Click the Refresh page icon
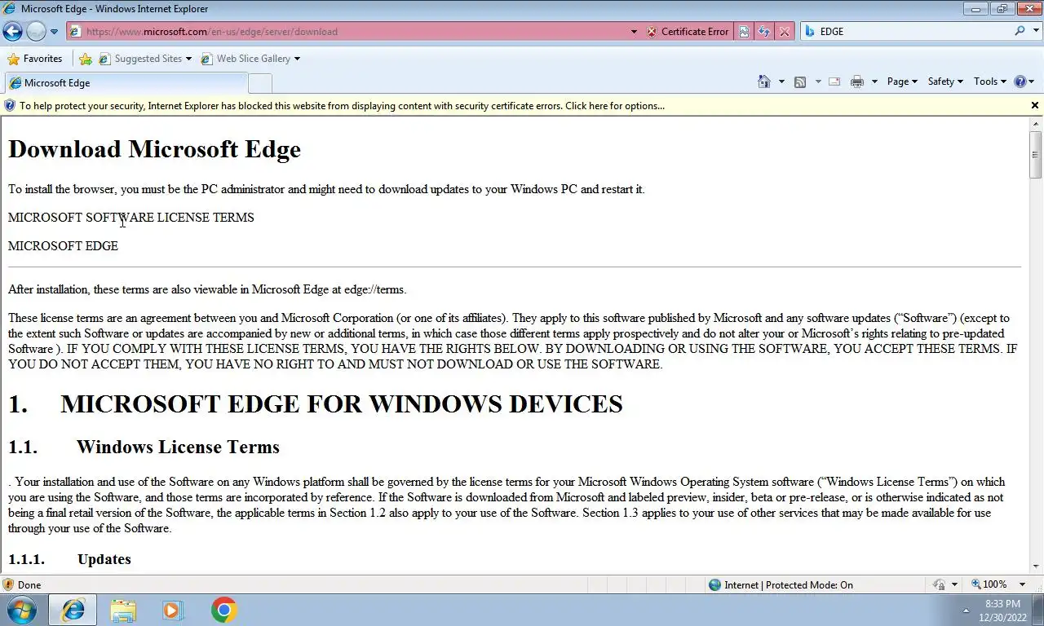Image resolution: width=1044 pixels, height=626 pixels. [x=764, y=32]
